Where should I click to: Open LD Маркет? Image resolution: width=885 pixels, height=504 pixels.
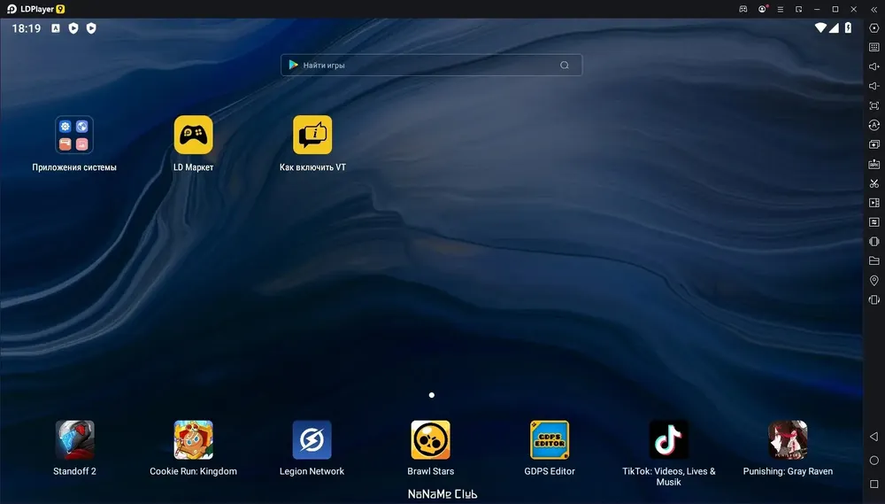click(x=193, y=135)
